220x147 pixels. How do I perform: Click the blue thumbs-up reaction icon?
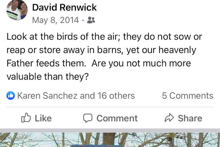tap(11, 96)
